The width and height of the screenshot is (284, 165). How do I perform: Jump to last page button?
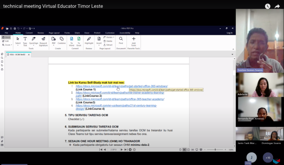tap(126, 149)
